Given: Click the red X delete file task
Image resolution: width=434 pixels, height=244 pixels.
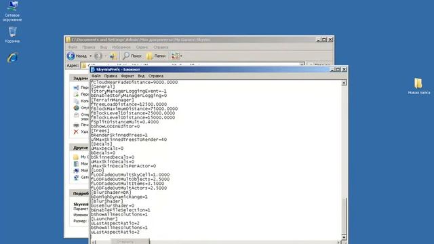Looking at the screenshot, I should tap(76, 131).
